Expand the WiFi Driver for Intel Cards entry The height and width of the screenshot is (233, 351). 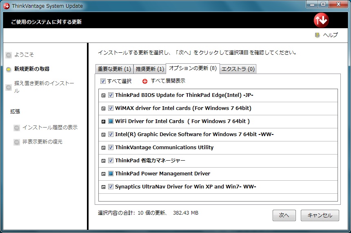103,121
